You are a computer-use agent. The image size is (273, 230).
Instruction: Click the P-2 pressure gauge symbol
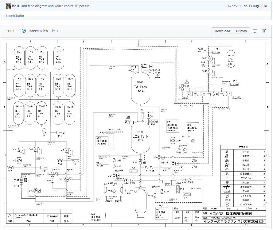pos(44,168)
